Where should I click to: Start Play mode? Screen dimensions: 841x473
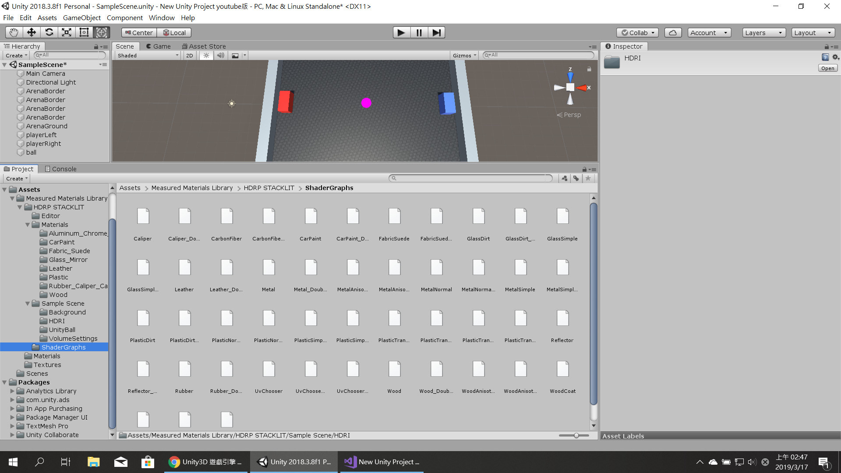(x=401, y=32)
